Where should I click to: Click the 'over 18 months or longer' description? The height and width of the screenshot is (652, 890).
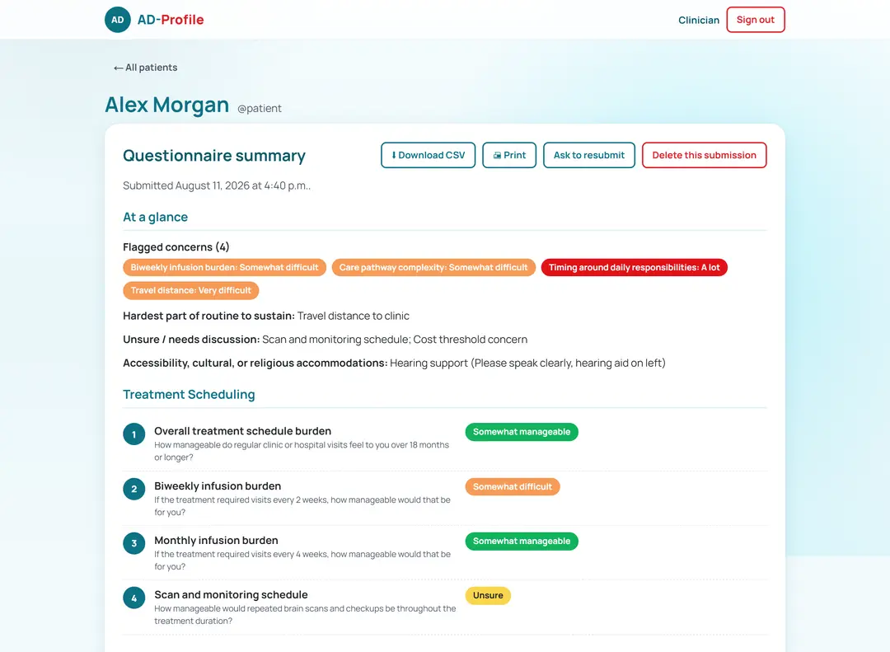(x=302, y=452)
